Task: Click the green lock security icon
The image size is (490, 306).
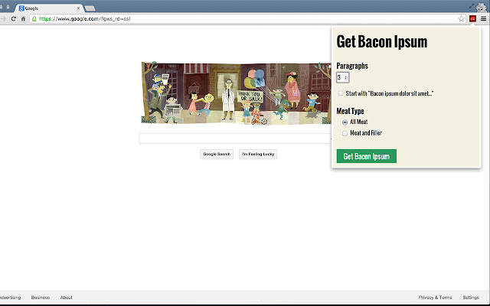Action: pyautogui.click(x=34, y=18)
